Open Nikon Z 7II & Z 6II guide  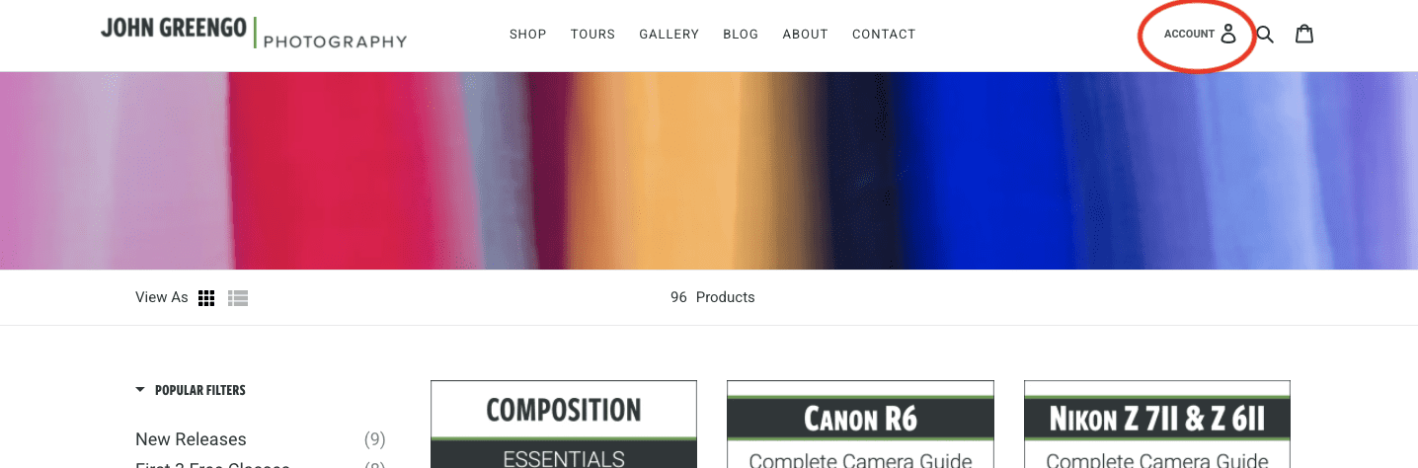(x=1157, y=425)
